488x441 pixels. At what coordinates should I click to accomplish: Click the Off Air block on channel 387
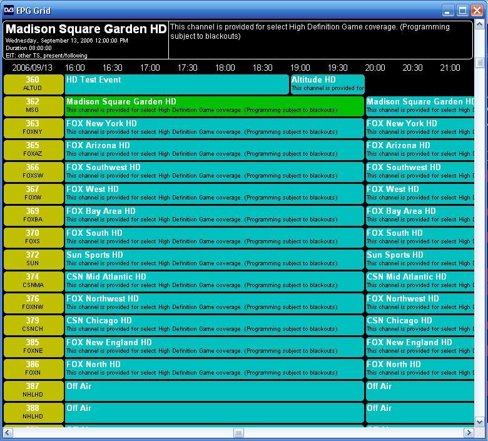point(215,390)
